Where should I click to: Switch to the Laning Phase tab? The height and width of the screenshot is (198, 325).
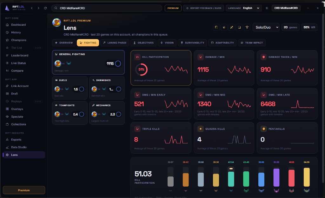(x=115, y=43)
